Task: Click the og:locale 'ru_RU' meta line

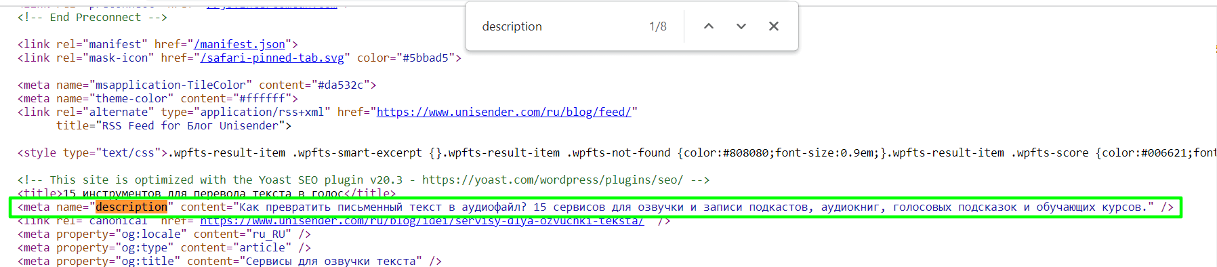Action: click(x=164, y=234)
